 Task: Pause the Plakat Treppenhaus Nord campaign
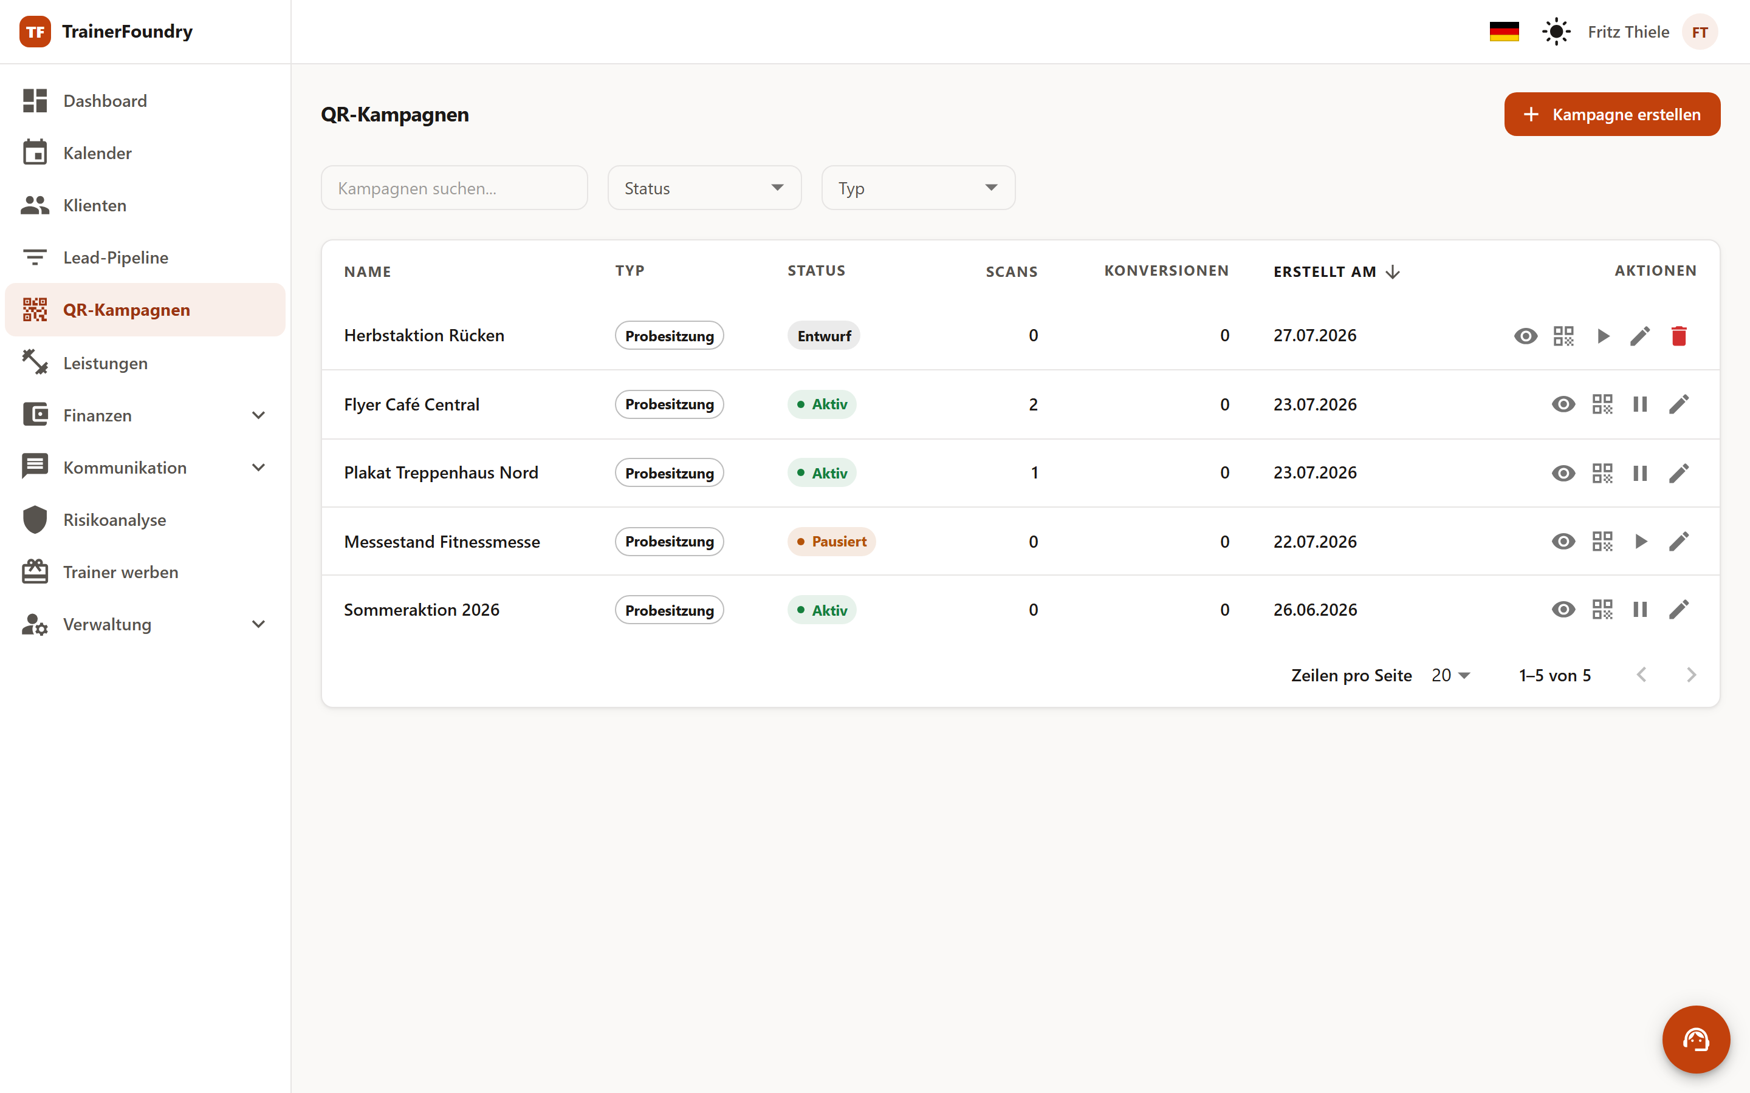point(1640,473)
